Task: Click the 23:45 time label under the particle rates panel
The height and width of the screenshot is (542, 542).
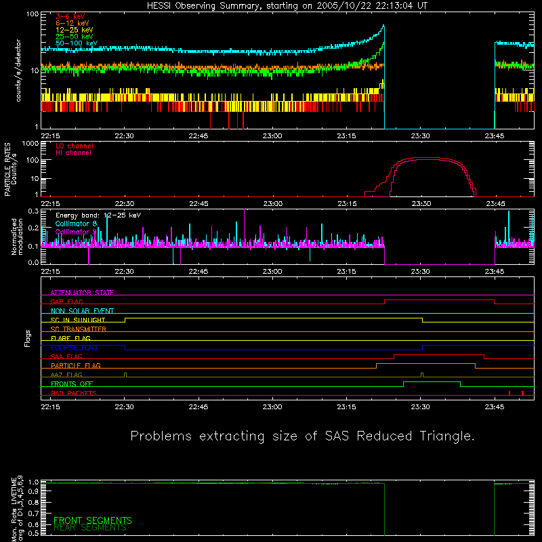Action: pyautogui.click(x=495, y=204)
